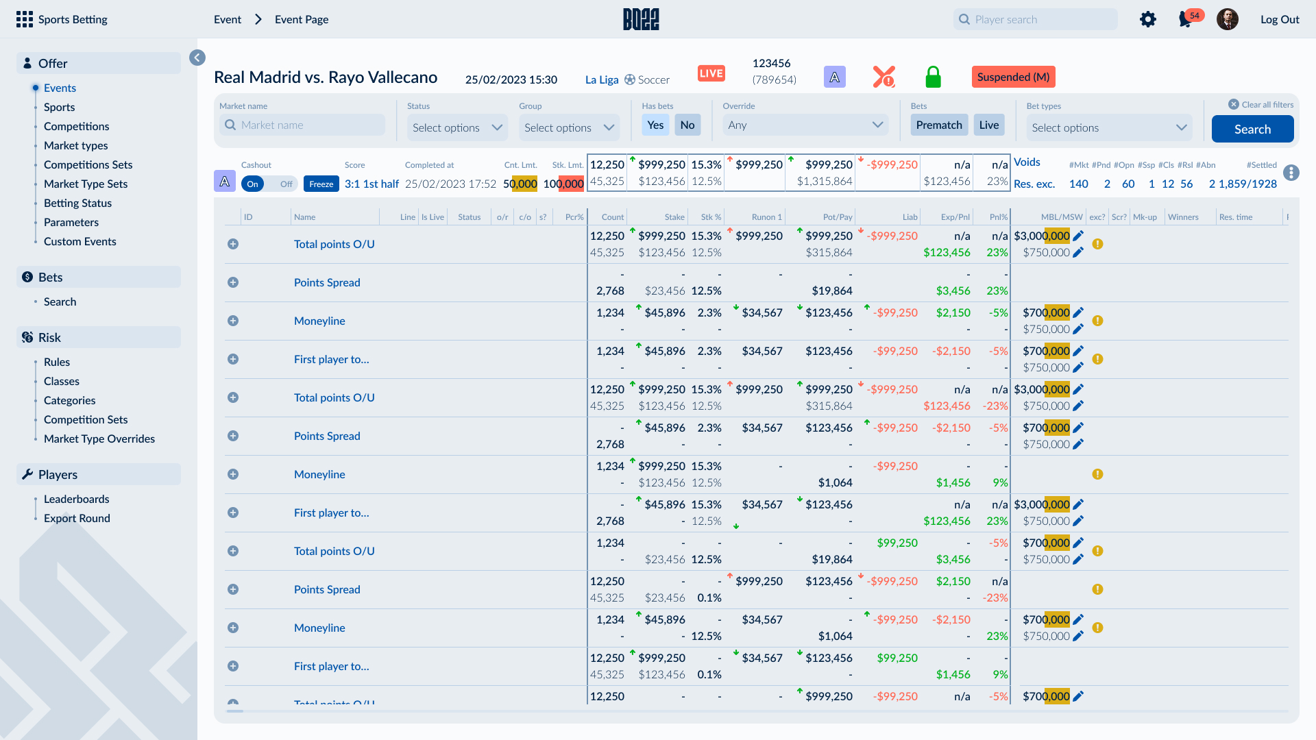Expand the first Total points O/U row
The height and width of the screenshot is (740, 1316).
tap(233, 244)
